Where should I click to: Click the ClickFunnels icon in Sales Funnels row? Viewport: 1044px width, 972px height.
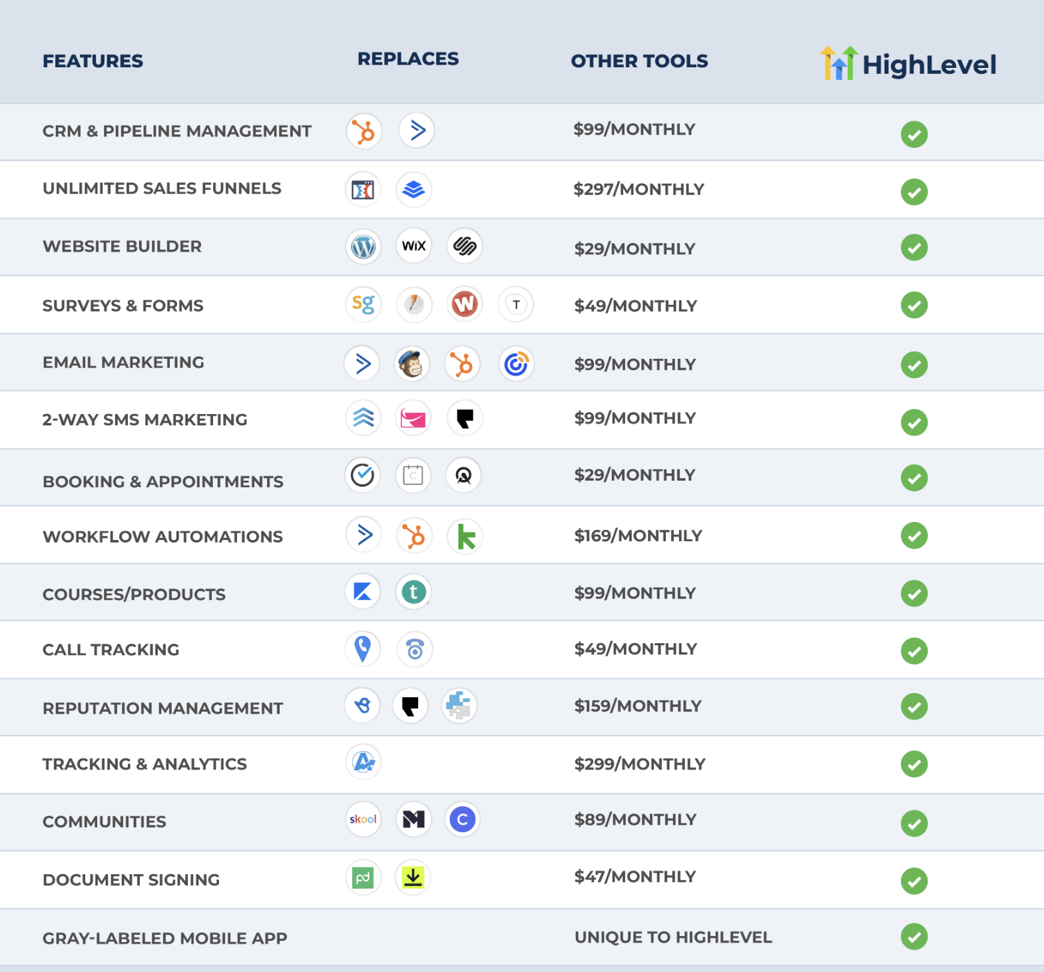coord(363,190)
